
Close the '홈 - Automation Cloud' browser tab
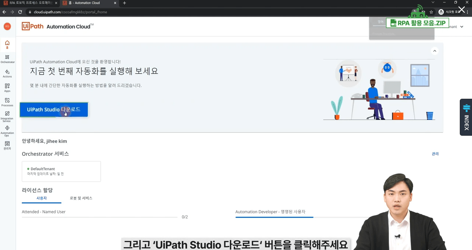tap(115, 3)
